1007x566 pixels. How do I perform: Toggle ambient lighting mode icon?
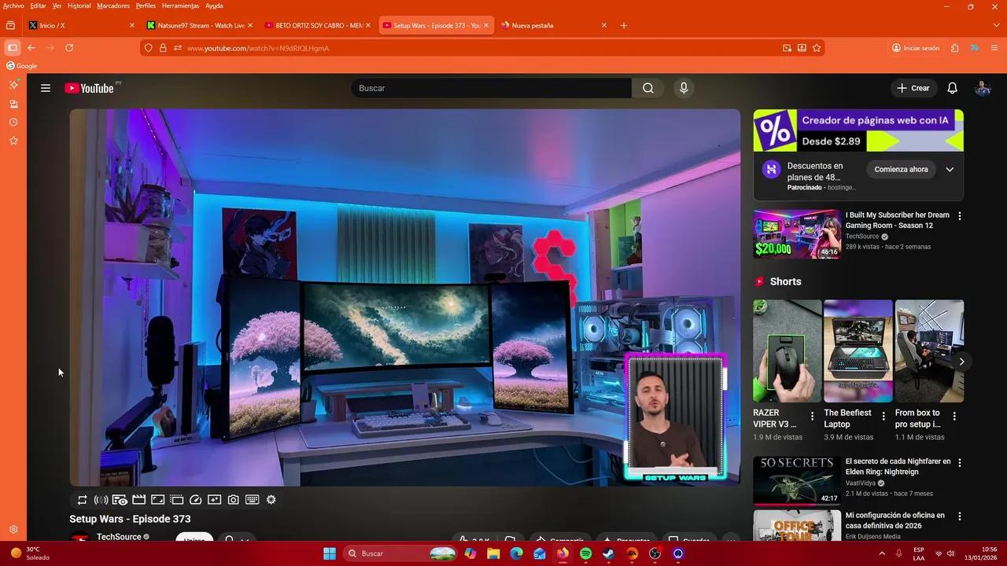pyautogui.click(x=101, y=499)
